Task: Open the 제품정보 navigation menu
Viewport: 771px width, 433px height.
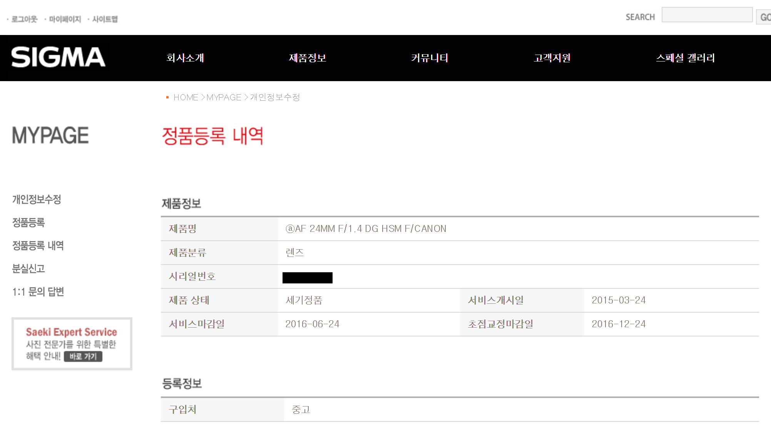Action: coord(308,58)
